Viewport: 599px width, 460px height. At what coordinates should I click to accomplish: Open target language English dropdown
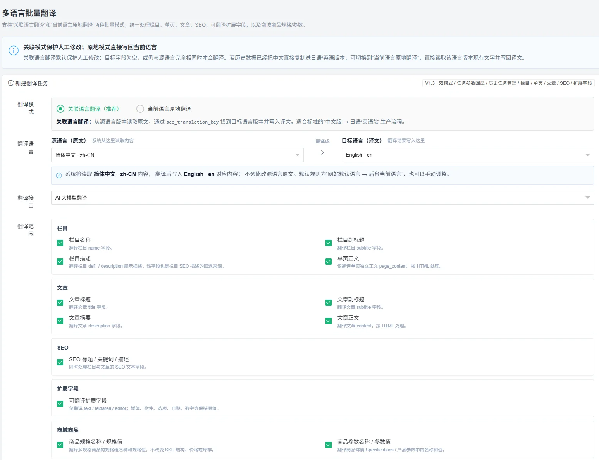467,155
